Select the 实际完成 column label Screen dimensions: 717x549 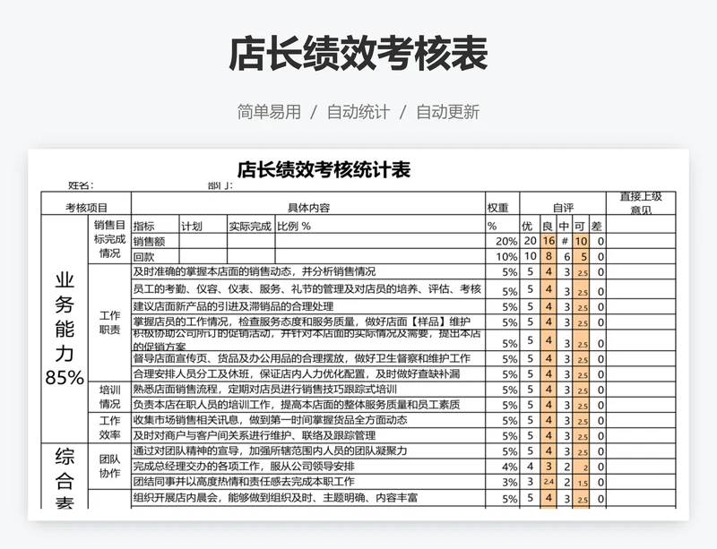point(251,226)
